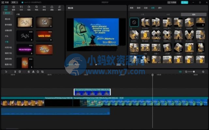Adjust the timeline zoom slider handle
This screenshot has width=209, height=130.
coord(194,72)
